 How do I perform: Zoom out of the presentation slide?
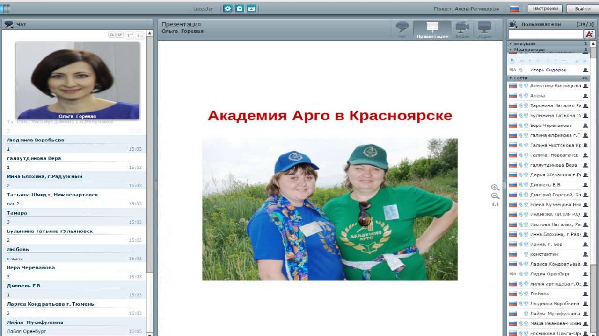pyautogui.click(x=495, y=196)
